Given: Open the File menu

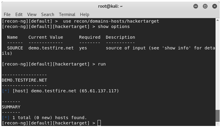Looking at the screenshot, I should tap(7, 14).
